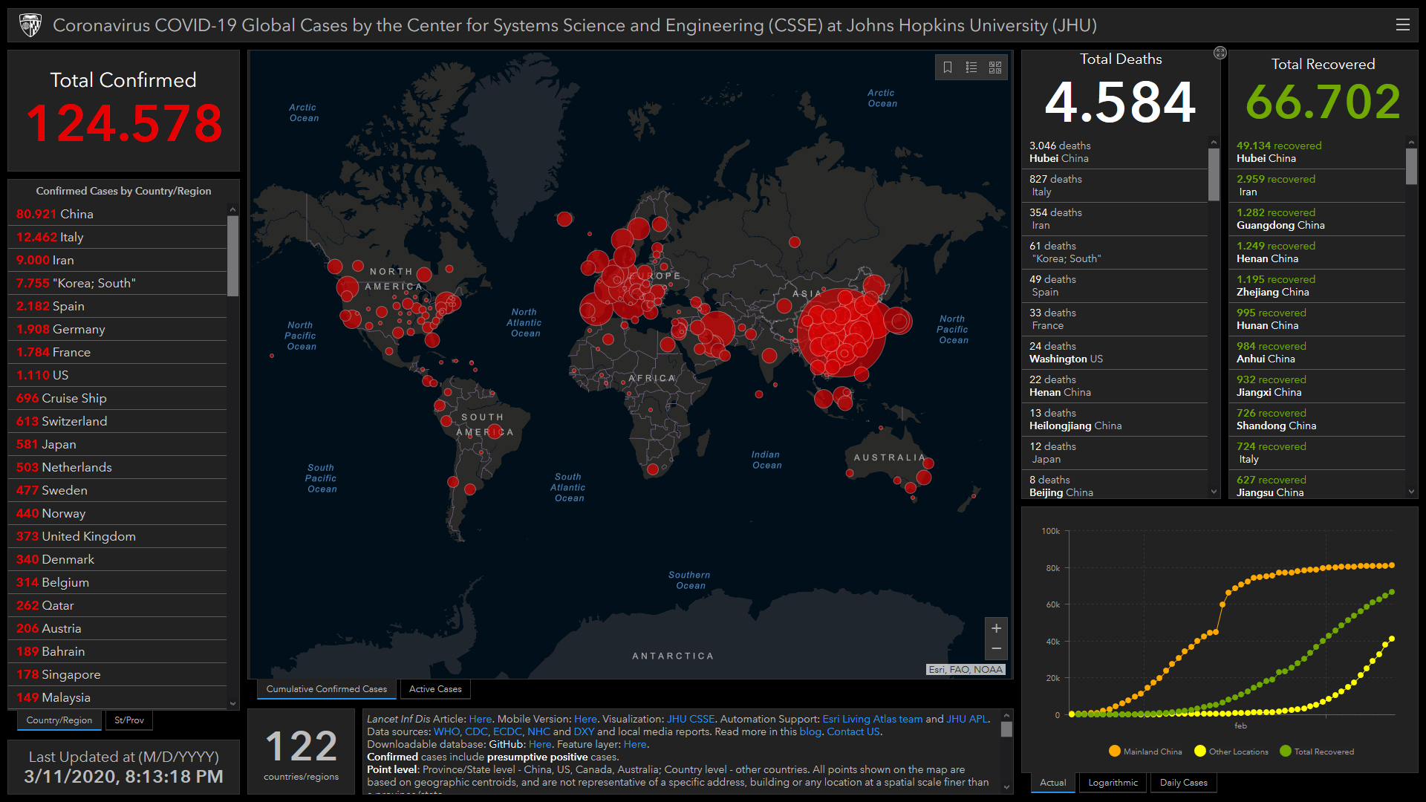
Task: Select Germany row in country list
Action: (117, 329)
